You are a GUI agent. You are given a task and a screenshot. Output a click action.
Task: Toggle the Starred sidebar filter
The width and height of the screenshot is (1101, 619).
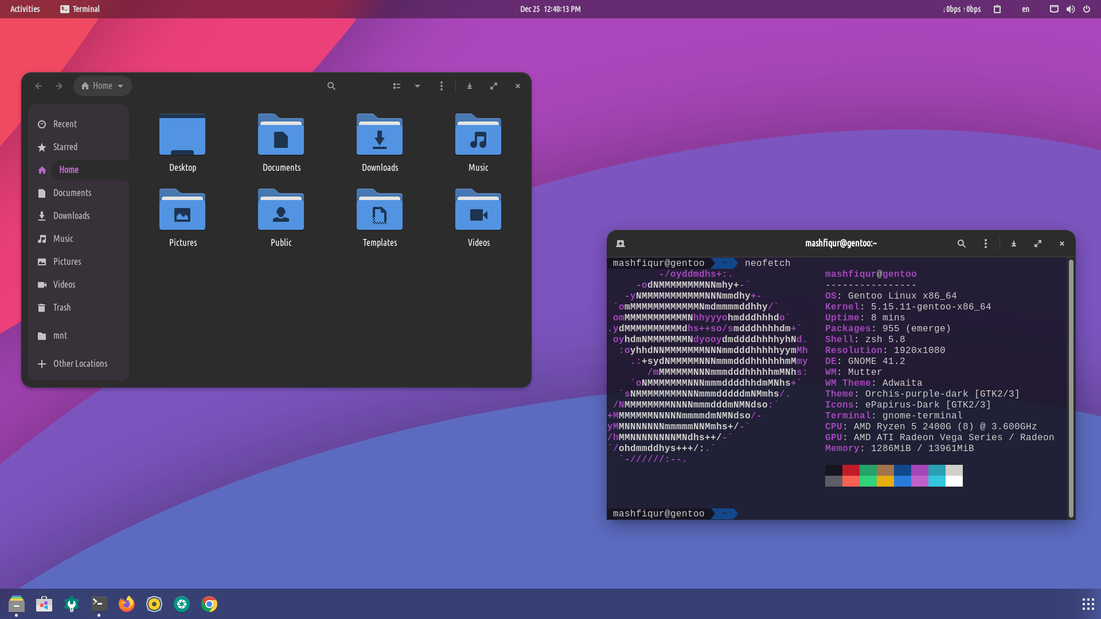65,147
